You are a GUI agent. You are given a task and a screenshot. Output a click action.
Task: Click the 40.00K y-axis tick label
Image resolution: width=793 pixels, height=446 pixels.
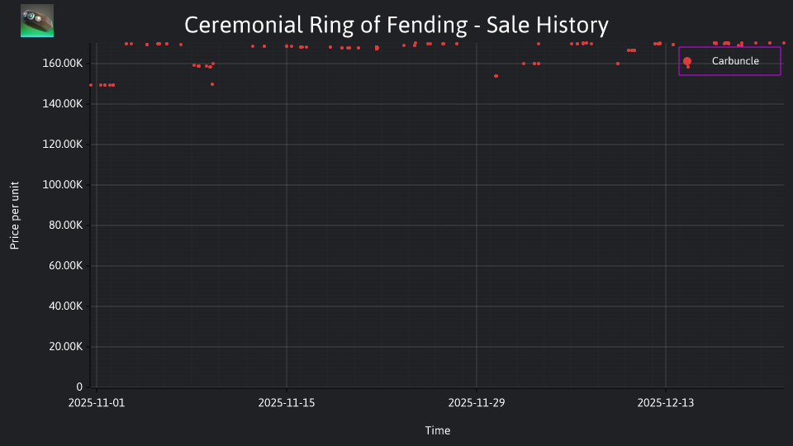tap(65, 306)
